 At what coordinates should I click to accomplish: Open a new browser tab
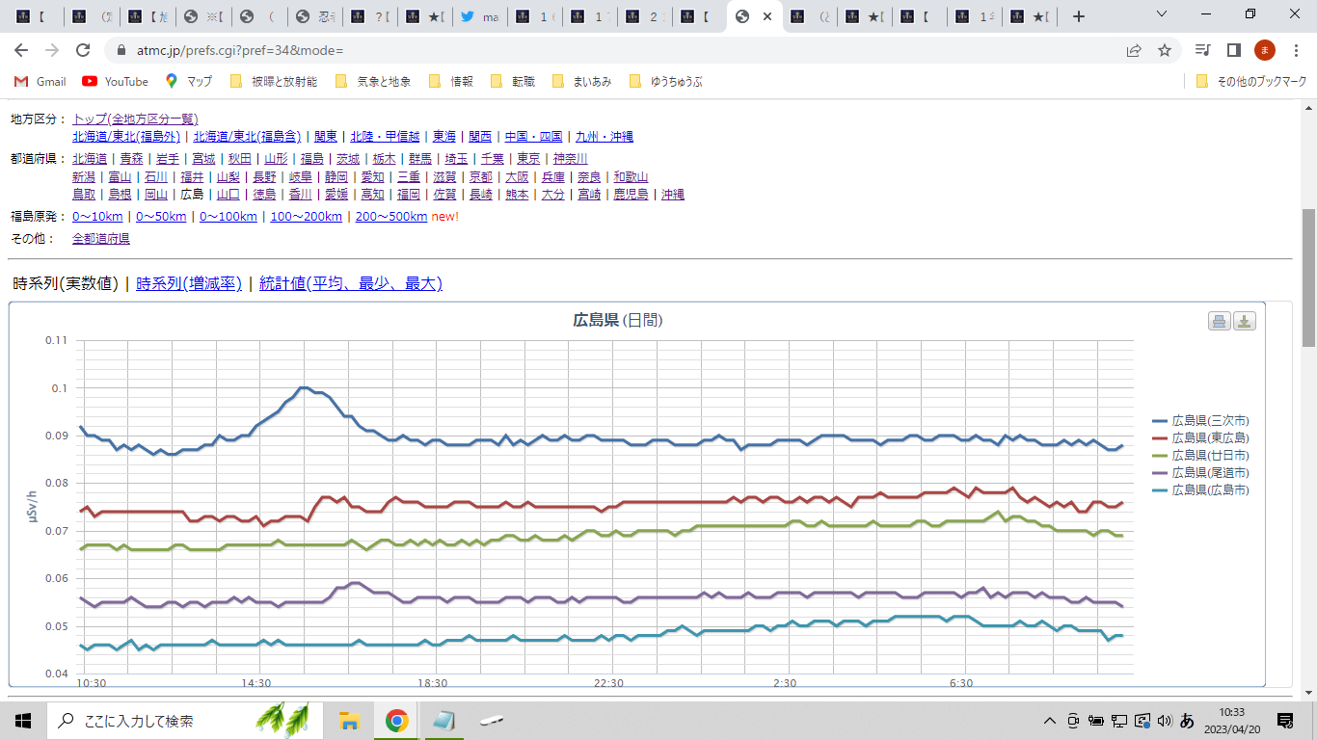pos(1079,16)
